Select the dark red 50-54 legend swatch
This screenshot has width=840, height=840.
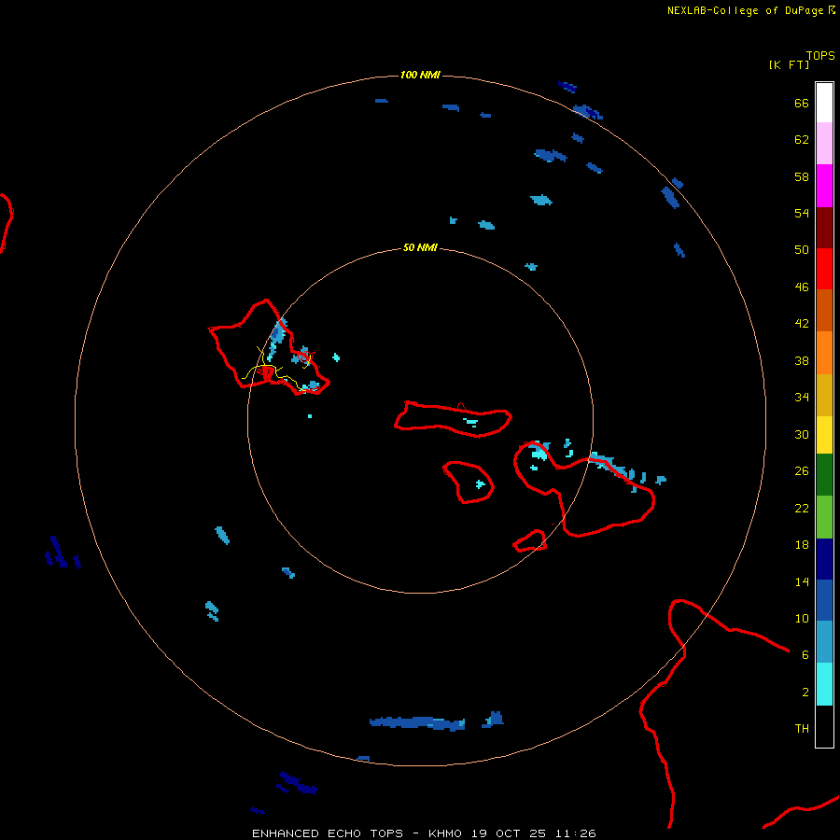click(824, 227)
